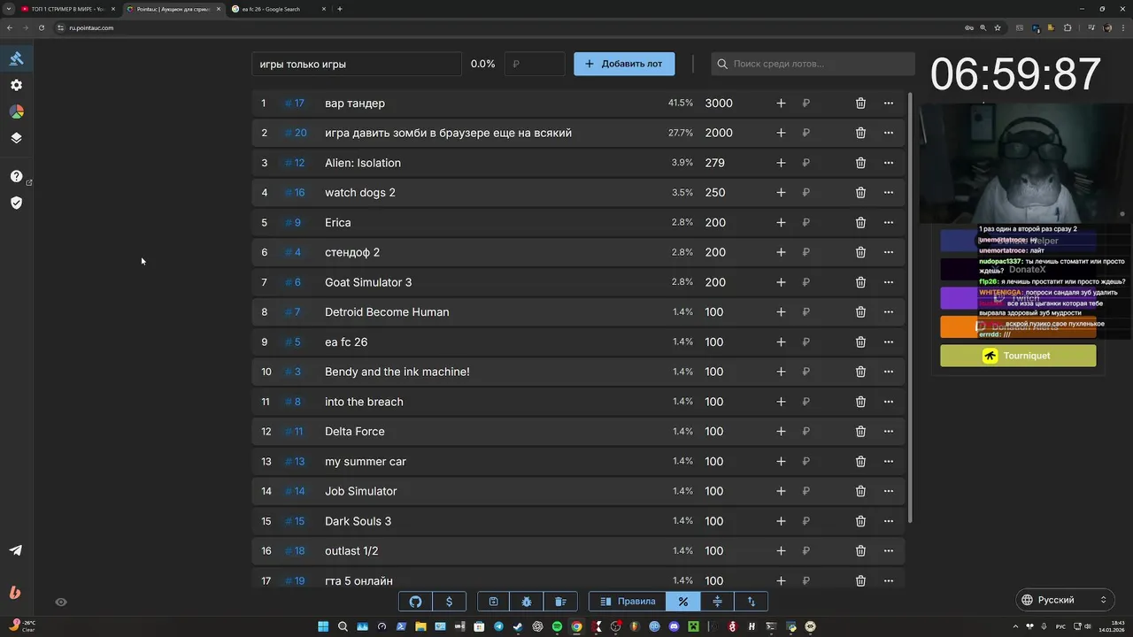The height and width of the screenshot is (637, 1133).
Task: Open the pie chart wheel icon
Action: (16, 111)
